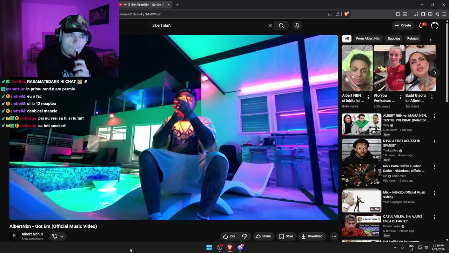Viewport: 449px width, 253px height.
Task: Start voice search with the microphone icon
Action: (297, 25)
